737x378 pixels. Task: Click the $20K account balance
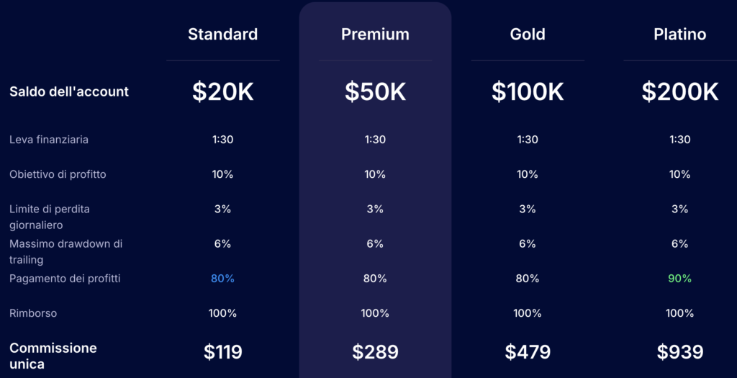(x=223, y=91)
